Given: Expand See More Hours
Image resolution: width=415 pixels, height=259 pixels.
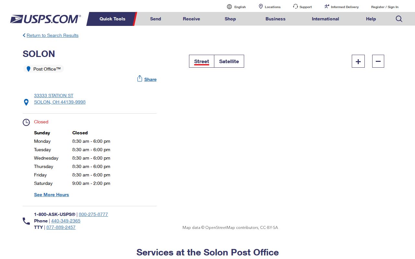Looking at the screenshot, I should click(52, 195).
